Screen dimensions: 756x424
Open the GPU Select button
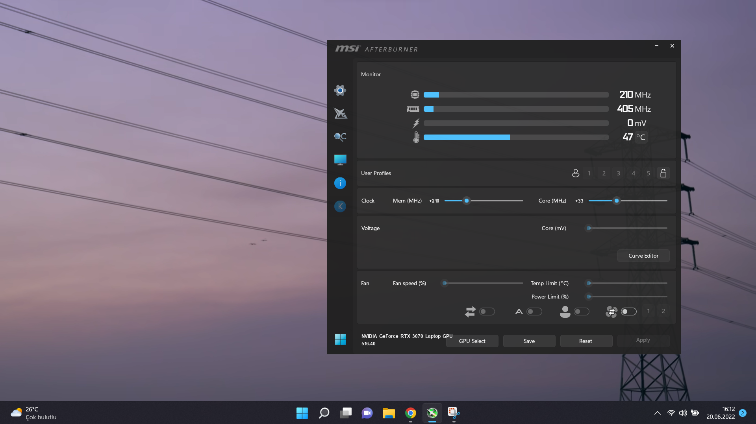[x=472, y=341]
